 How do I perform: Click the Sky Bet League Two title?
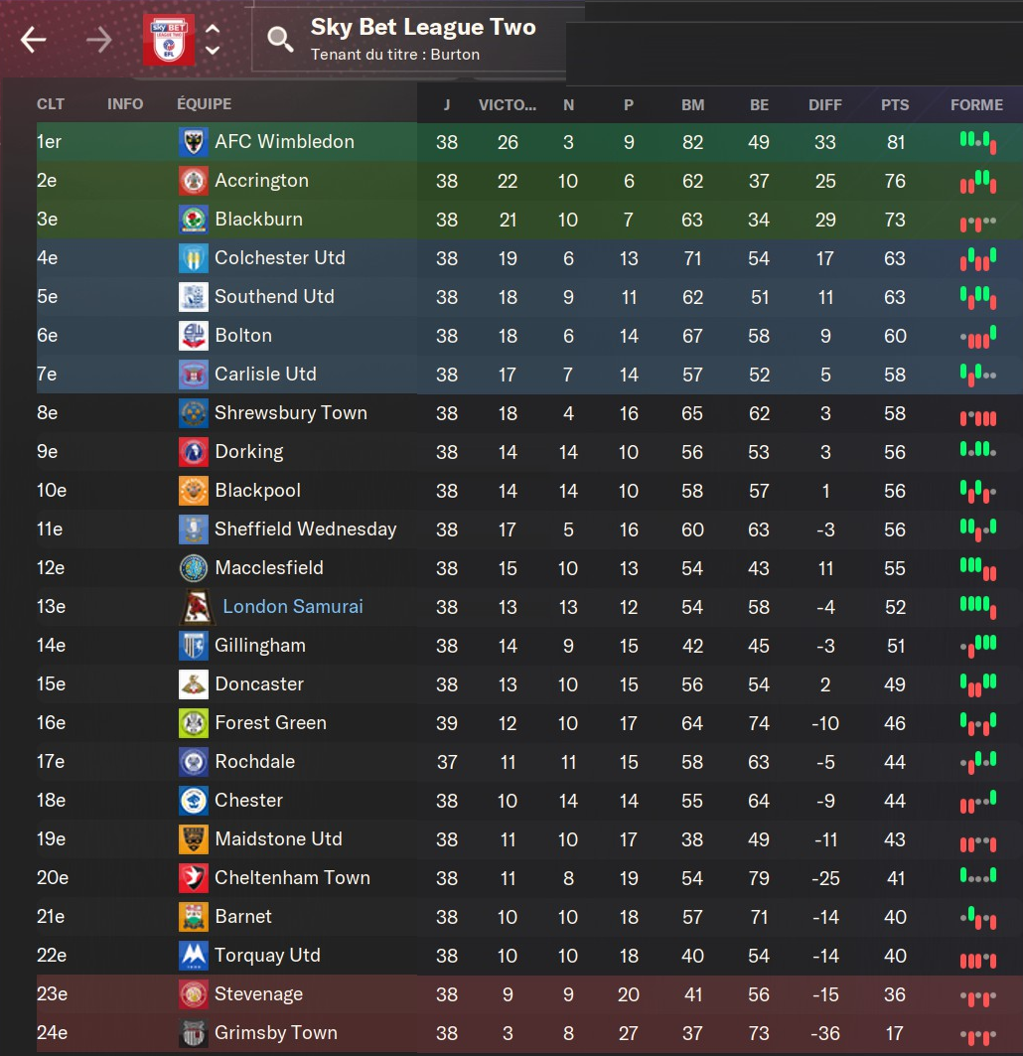(x=423, y=28)
